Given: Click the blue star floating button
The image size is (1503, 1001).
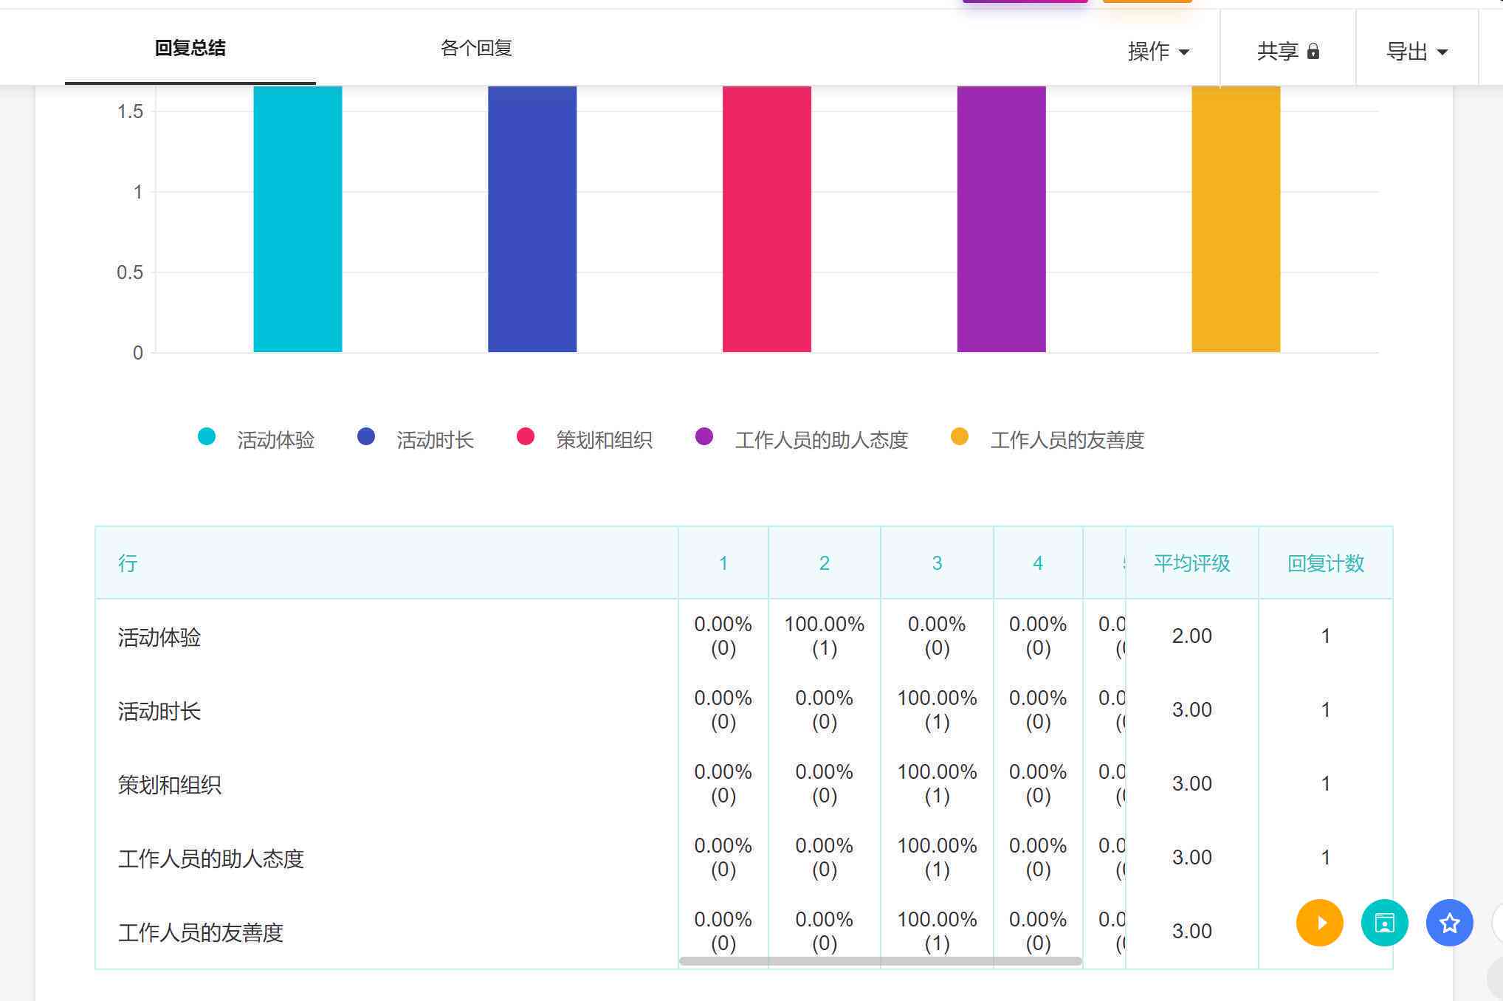Looking at the screenshot, I should (x=1449, y=923).
